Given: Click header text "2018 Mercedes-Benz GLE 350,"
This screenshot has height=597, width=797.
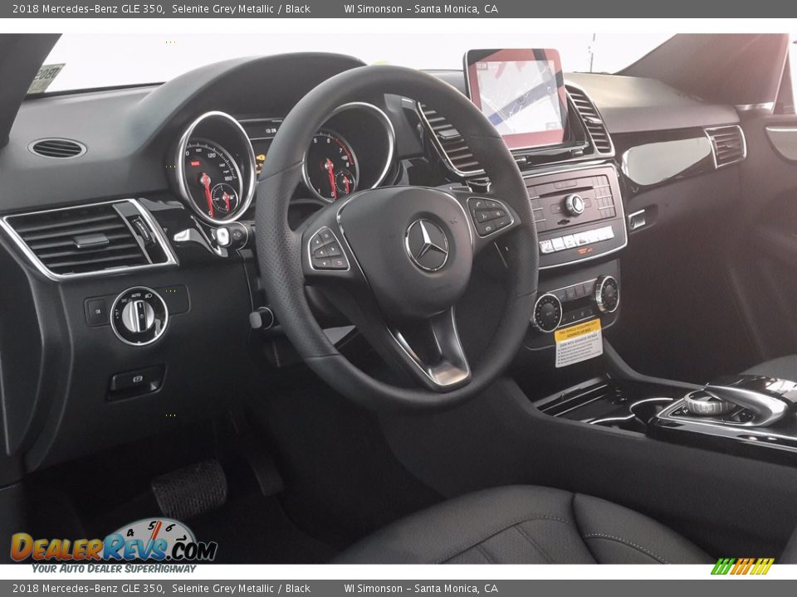Looking at the screenshot, I should coord(88,8).
